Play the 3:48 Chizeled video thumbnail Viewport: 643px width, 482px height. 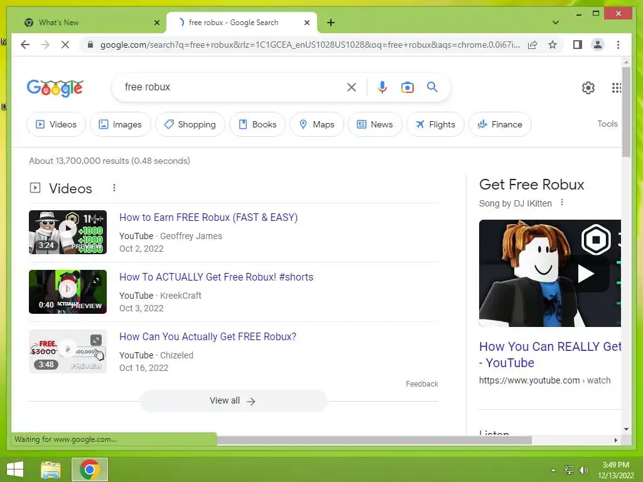click(68, 351)
